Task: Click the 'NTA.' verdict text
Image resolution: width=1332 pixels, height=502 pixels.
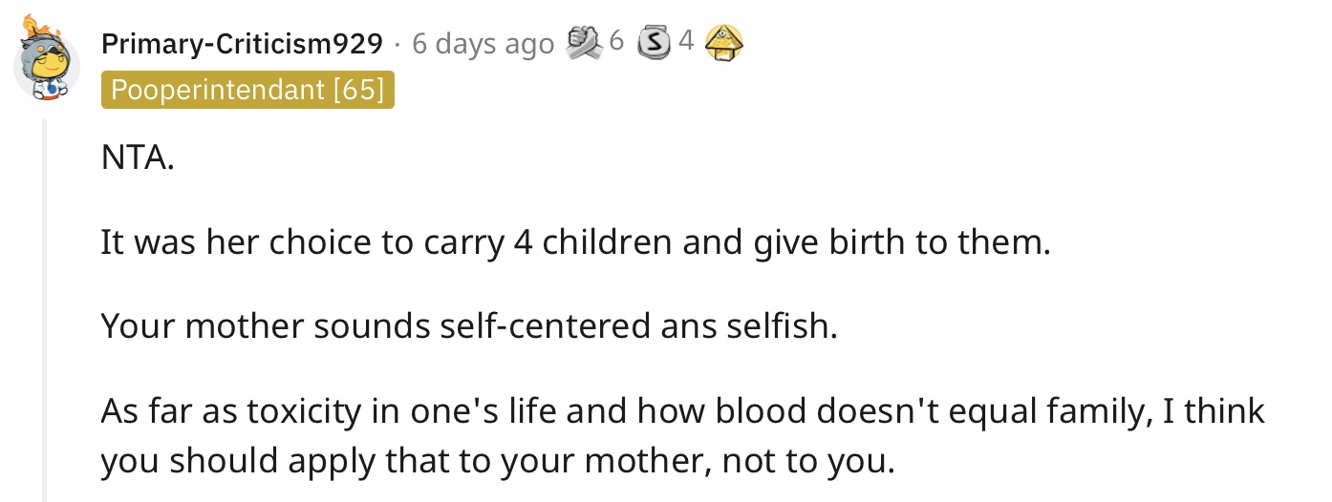Action: pyautogui.click(x=138, y=158)
